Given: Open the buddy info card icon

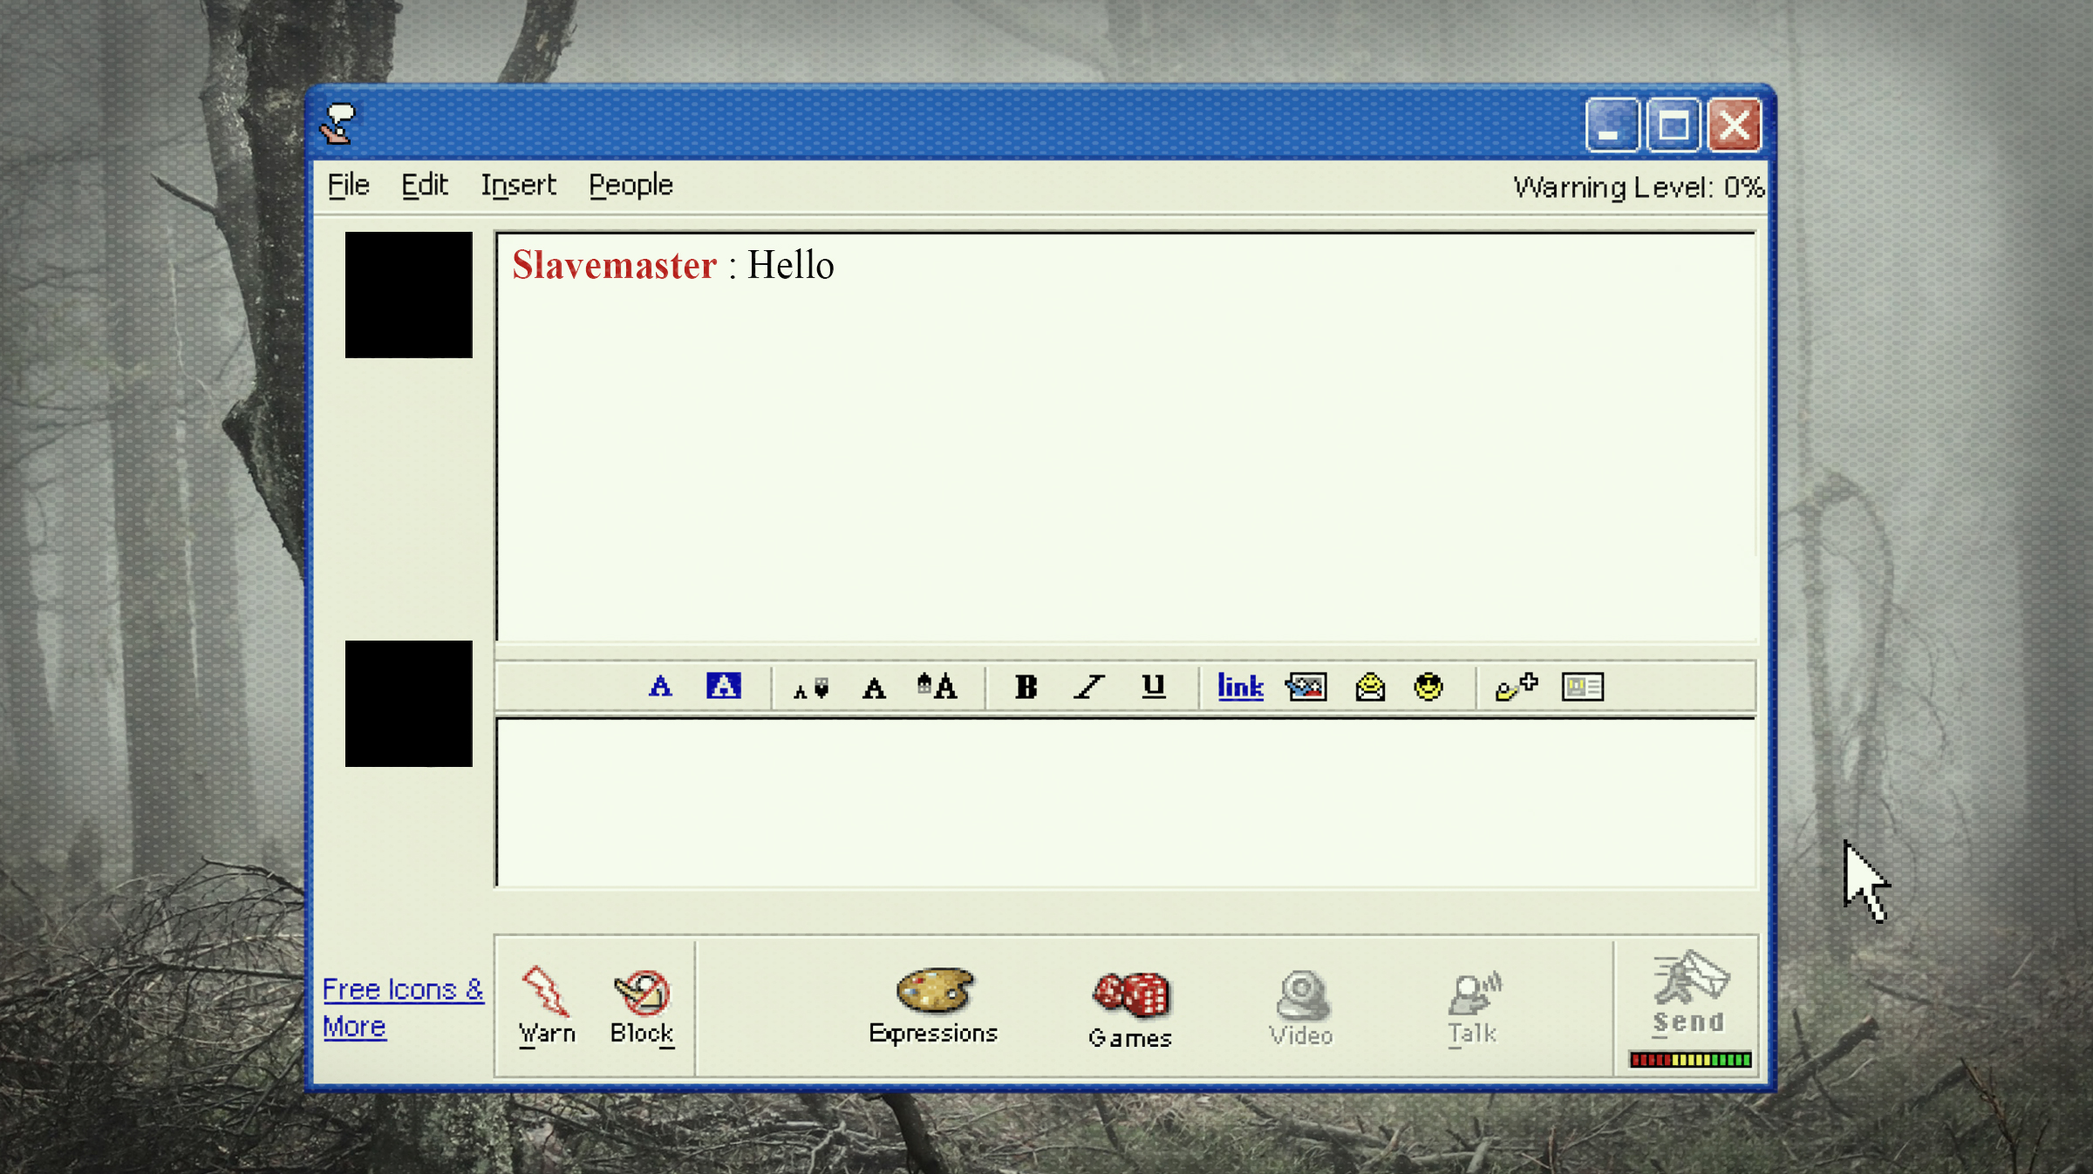Looking at the screenshot, I should click(1583, 687).
